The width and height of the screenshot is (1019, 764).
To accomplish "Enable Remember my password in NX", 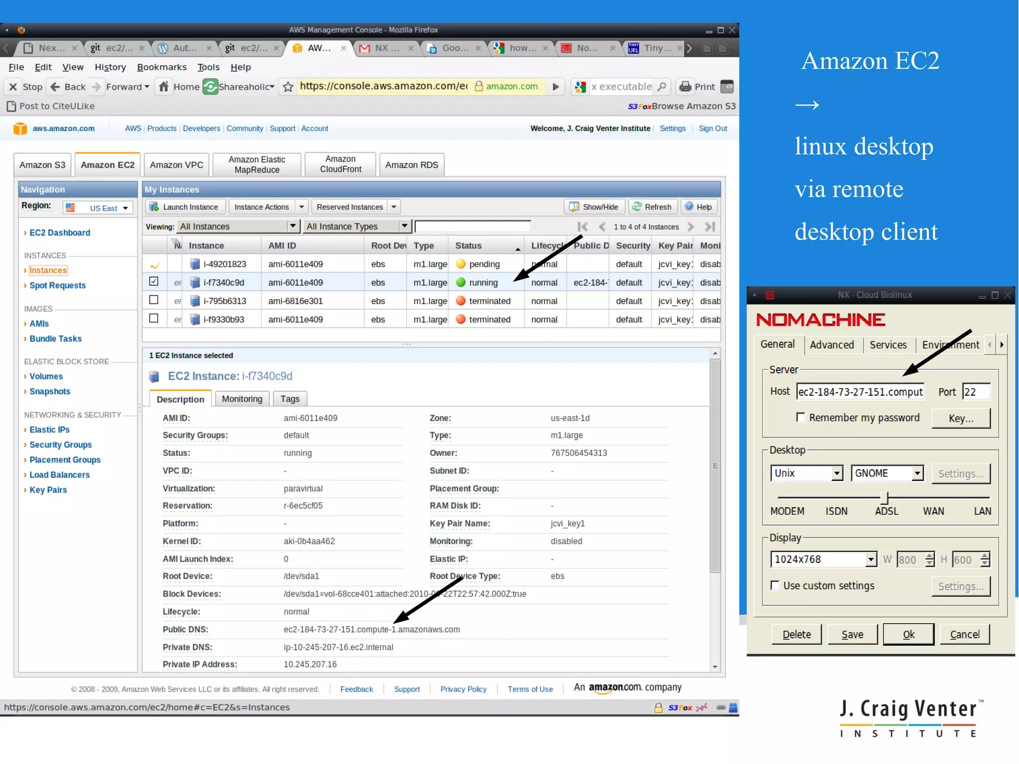I will [801, 417].
